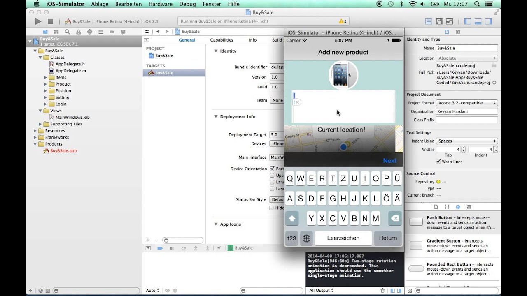
Task: Increase the Tab width stepper
Action: click(464, 148)
